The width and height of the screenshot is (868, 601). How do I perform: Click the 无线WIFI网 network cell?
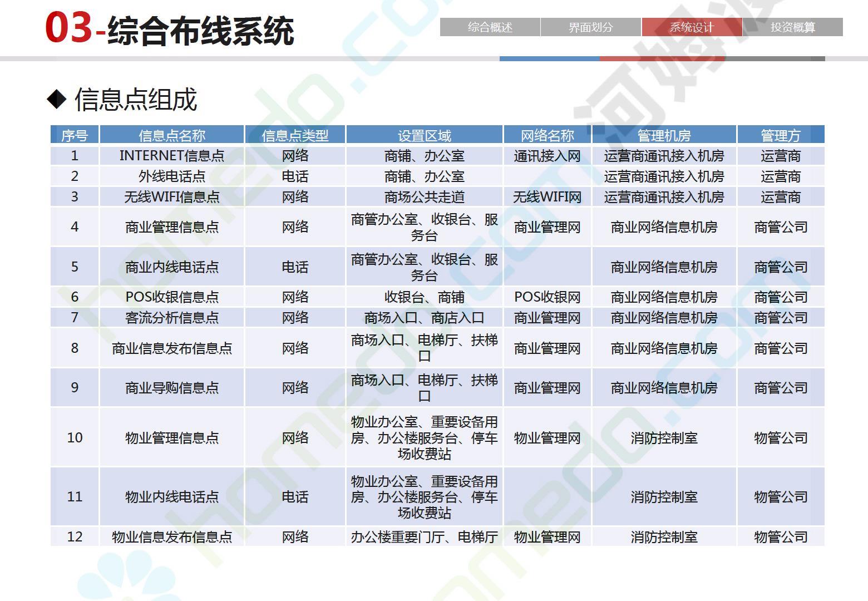pos(548,197)
